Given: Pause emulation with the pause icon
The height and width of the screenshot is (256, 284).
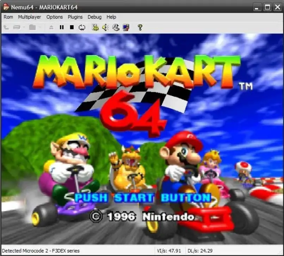Looking at the screenshot, I should point(62,27).
